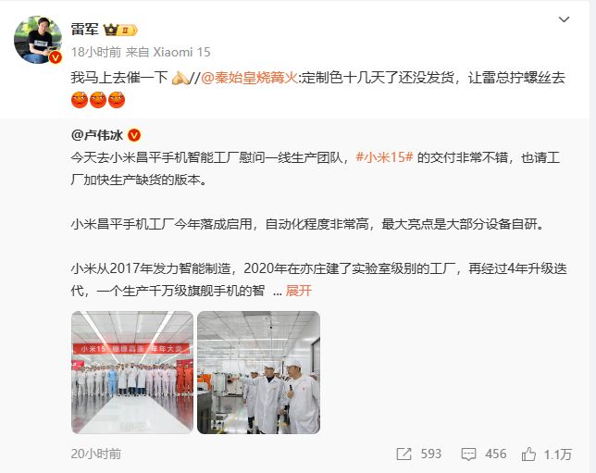Click the praying hands emoji

pyautogui.click(x=180, y=78)
